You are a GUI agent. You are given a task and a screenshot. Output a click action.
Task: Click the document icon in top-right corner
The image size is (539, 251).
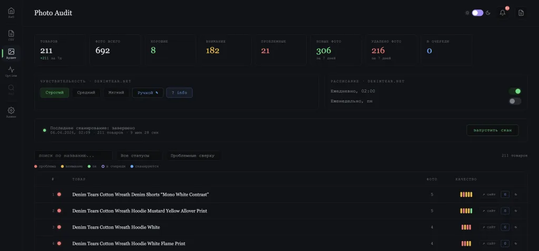521,13
